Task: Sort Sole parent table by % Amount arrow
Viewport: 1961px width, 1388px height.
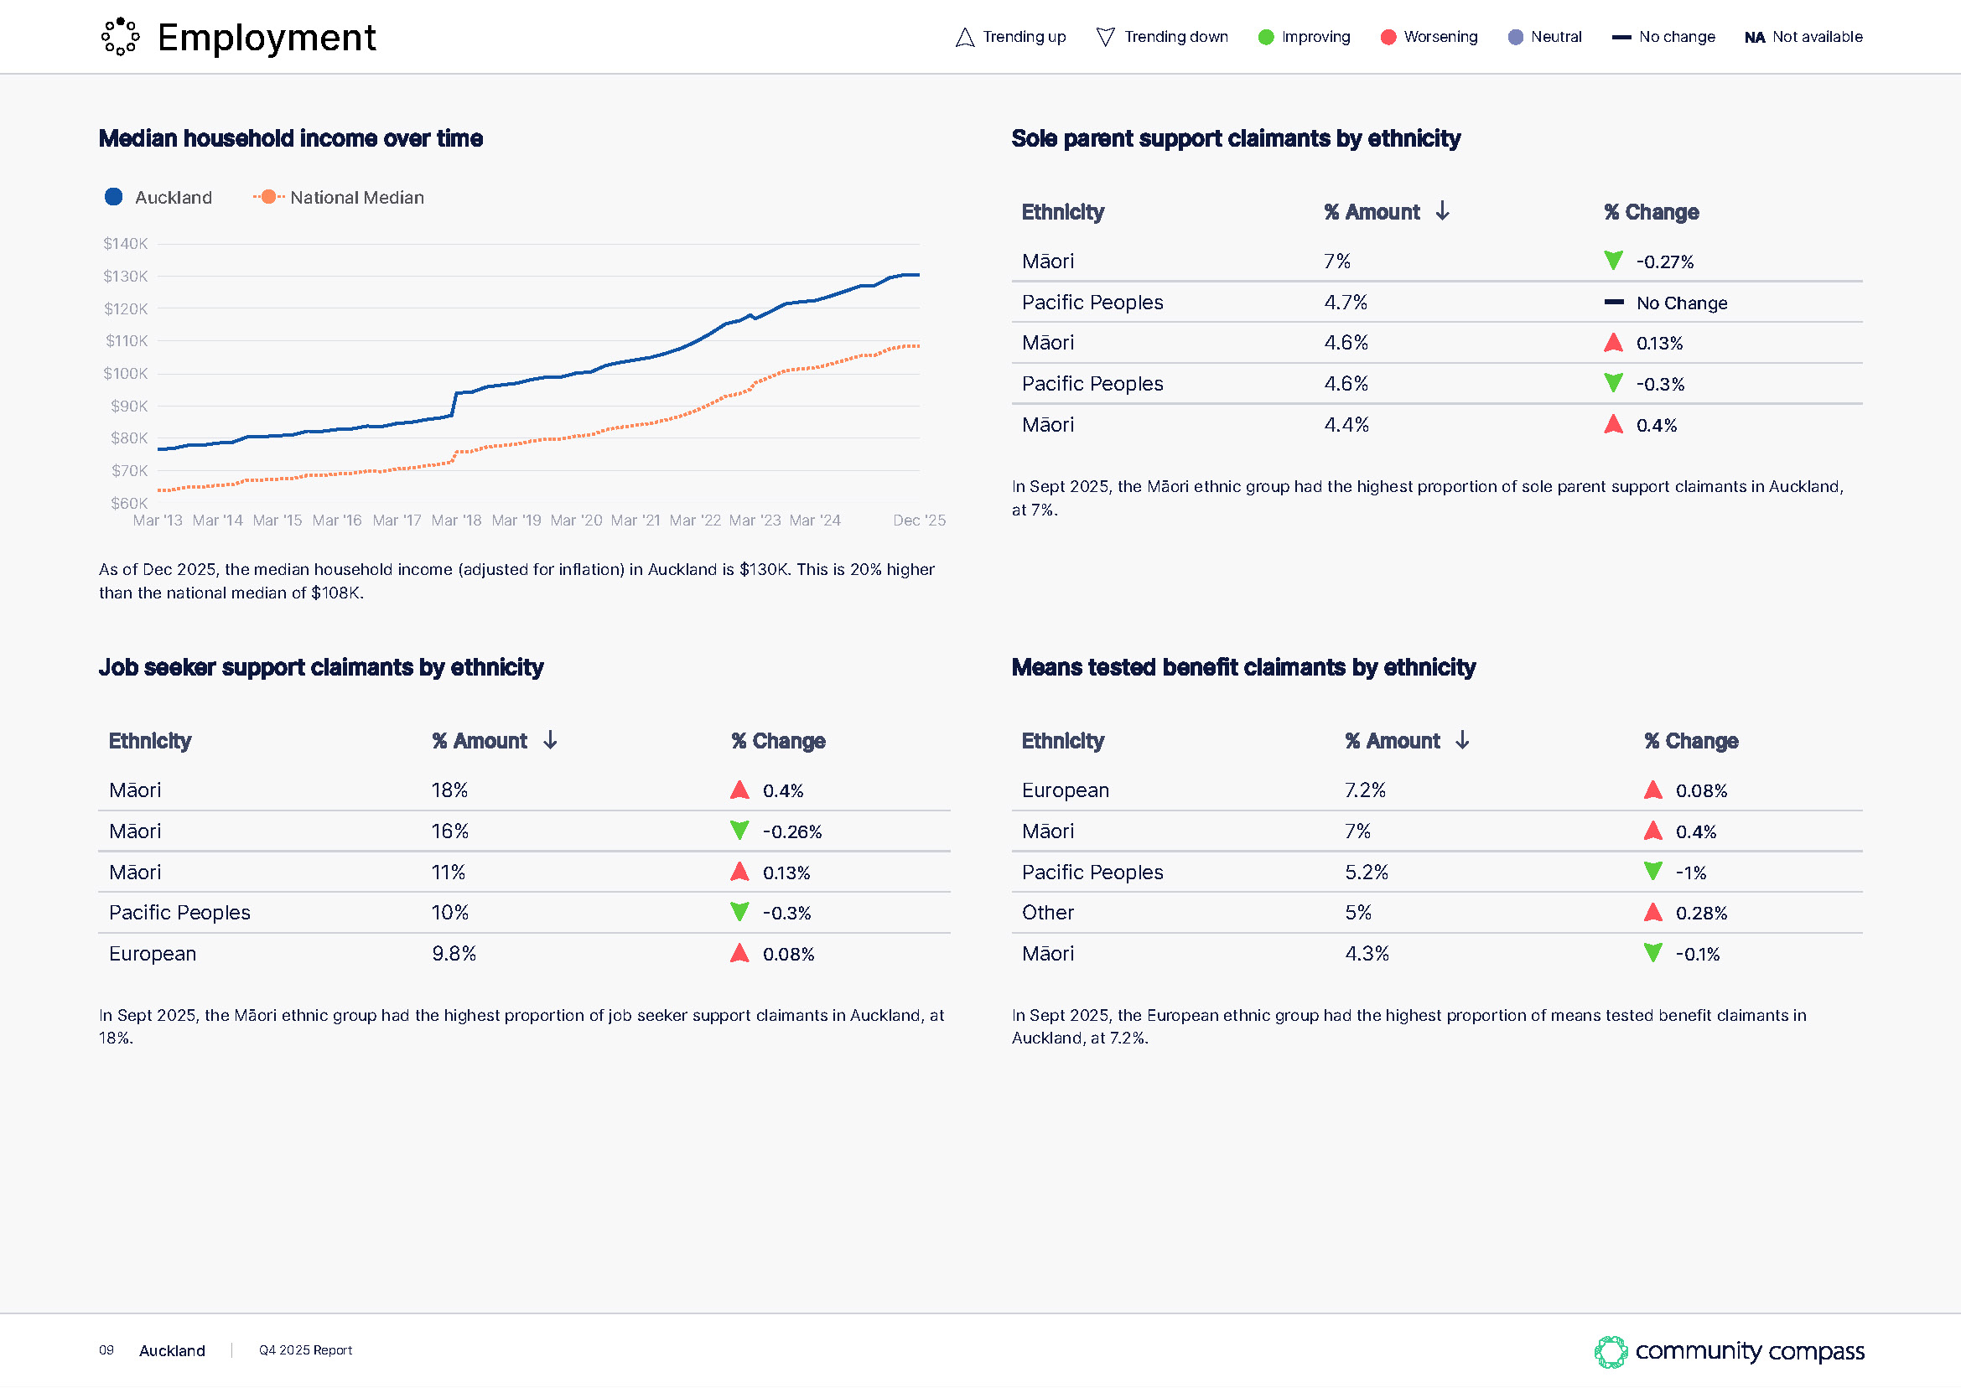Action: [x=1443, y=211]
